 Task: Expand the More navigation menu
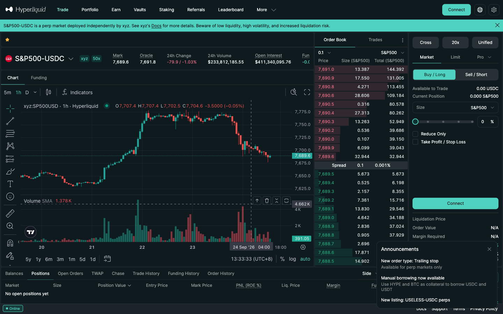266,10
